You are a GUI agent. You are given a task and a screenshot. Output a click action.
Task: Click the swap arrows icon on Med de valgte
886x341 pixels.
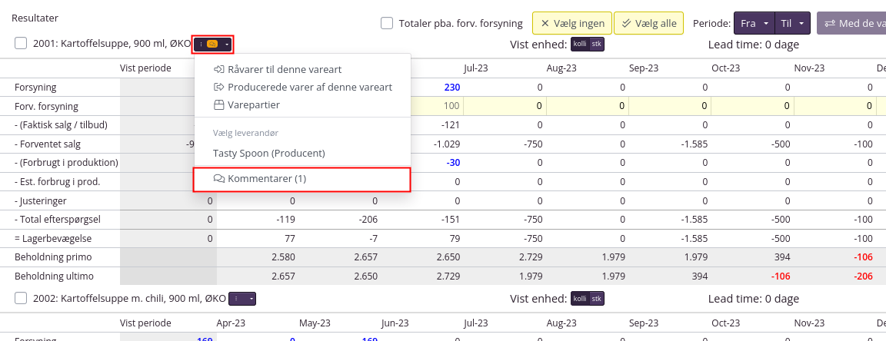click(x=828, y=24)
